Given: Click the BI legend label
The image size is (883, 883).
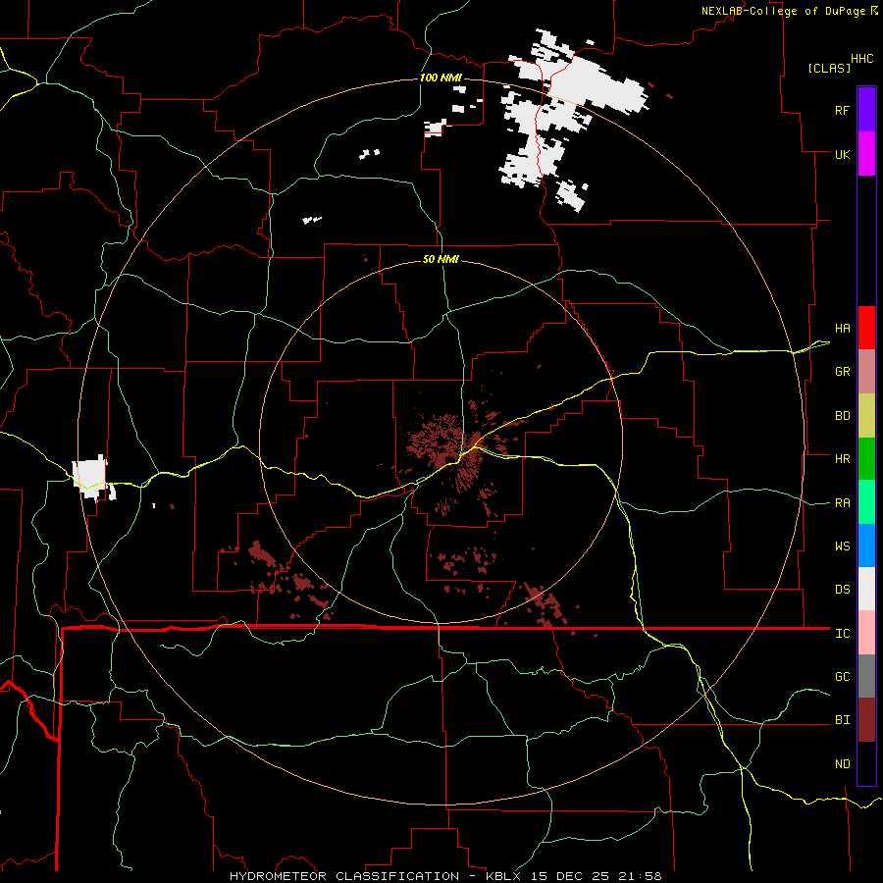Looking at the screenshot, I should pyautogui.click(x=842, y=720).
